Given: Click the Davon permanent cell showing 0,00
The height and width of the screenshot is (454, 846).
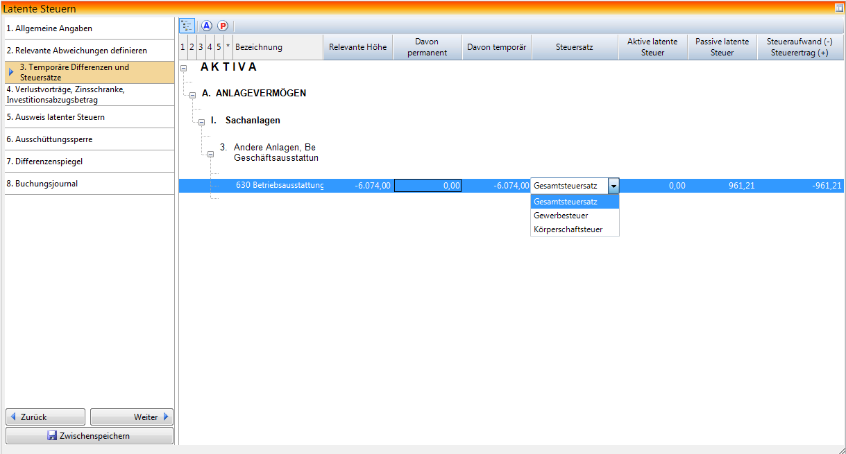Looking at the screenshot, I should click(428, 186).
